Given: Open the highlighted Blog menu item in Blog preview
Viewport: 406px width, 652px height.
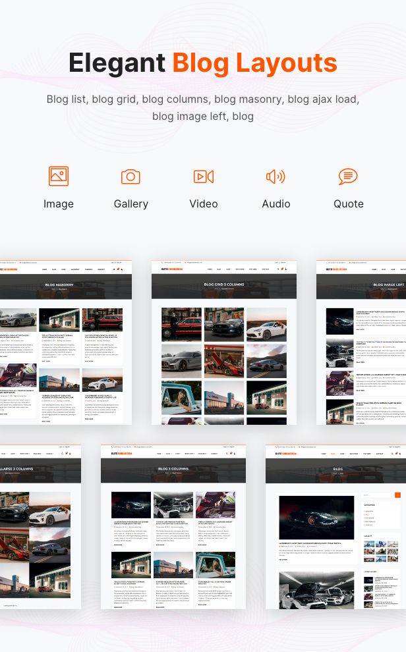Looking at the screenshot, I should (x=333, y=454).
